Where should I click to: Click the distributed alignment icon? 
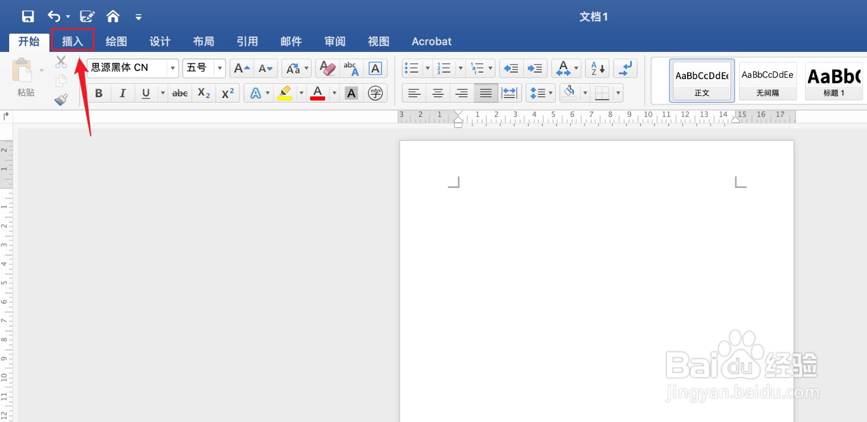[x=510, y=93]
